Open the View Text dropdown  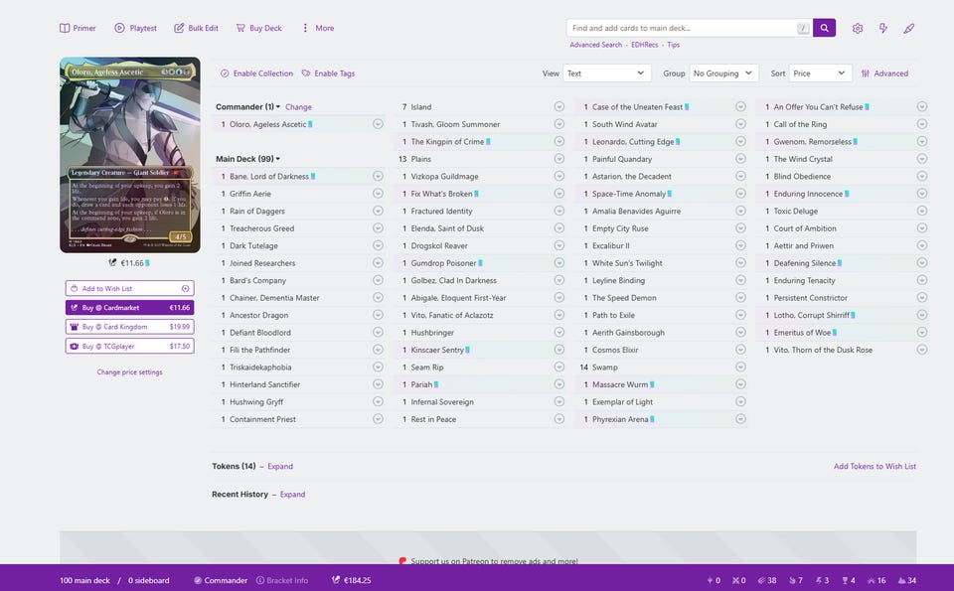coord(607,74)
